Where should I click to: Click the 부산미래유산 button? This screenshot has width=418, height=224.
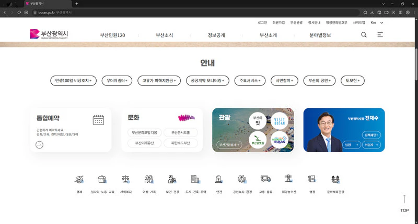coord(145,143)
